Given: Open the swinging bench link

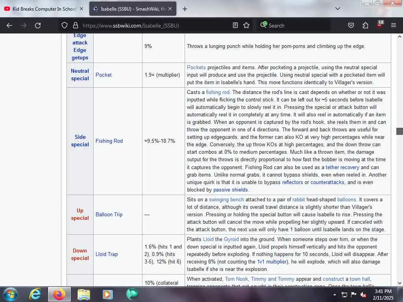Looking at the screenshot, I should [226, 199].
